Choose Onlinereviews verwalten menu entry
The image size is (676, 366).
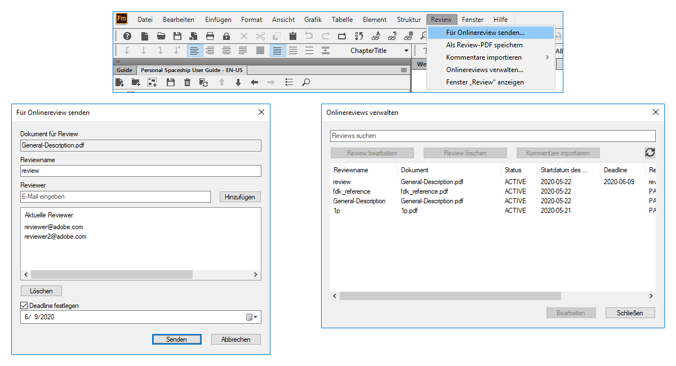[x=484, y=70]
